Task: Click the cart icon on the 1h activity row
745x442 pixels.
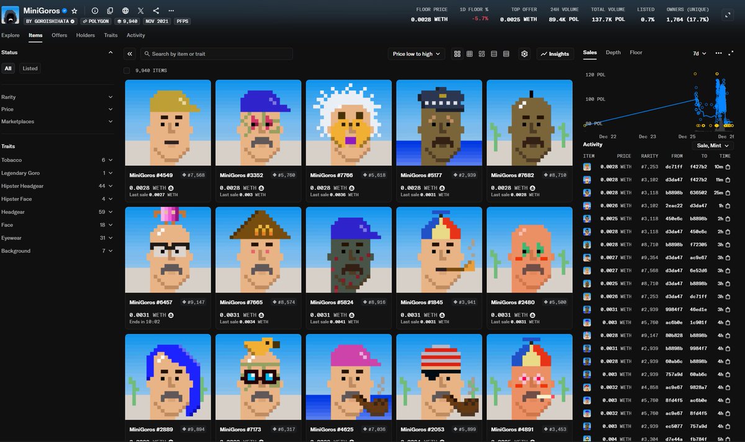Action: 728,205
